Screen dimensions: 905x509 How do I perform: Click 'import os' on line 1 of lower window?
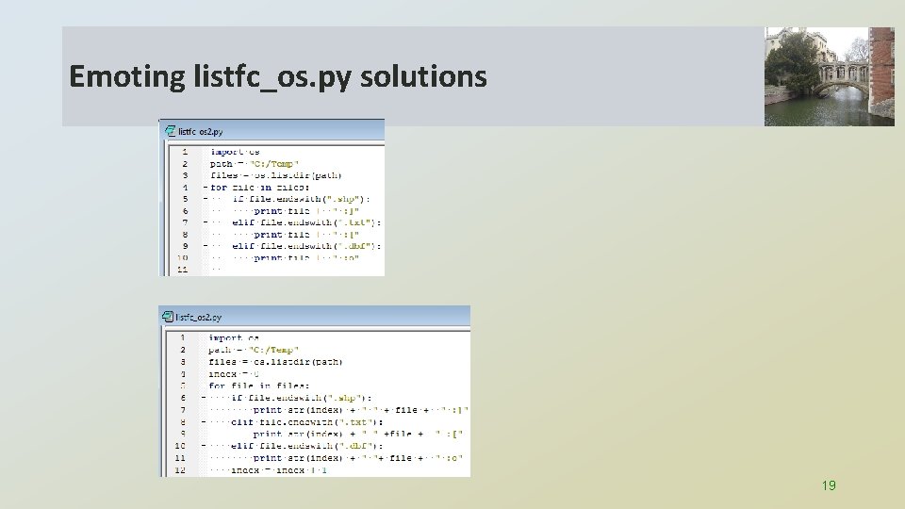coord(234,337)
